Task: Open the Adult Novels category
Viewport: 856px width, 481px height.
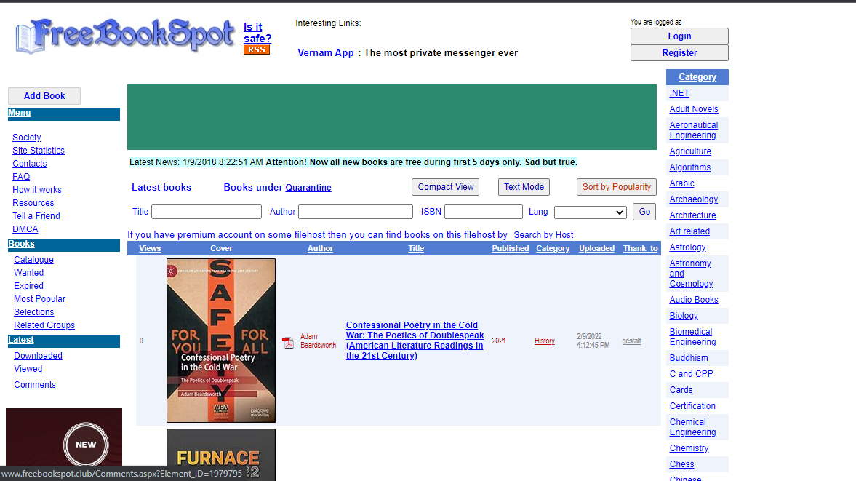Action: click(x=694, y=109)
